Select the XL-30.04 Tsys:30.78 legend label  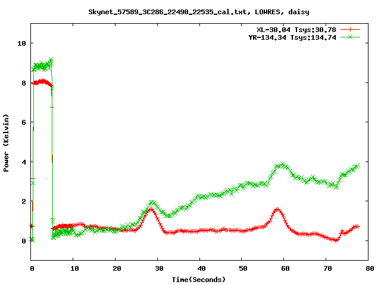tap(296, 30)
